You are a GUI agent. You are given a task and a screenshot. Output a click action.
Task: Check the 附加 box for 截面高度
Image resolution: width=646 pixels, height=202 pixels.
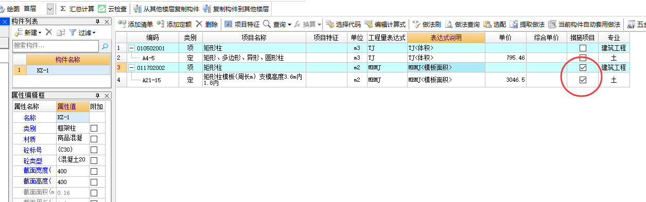(x=94, y=181)
